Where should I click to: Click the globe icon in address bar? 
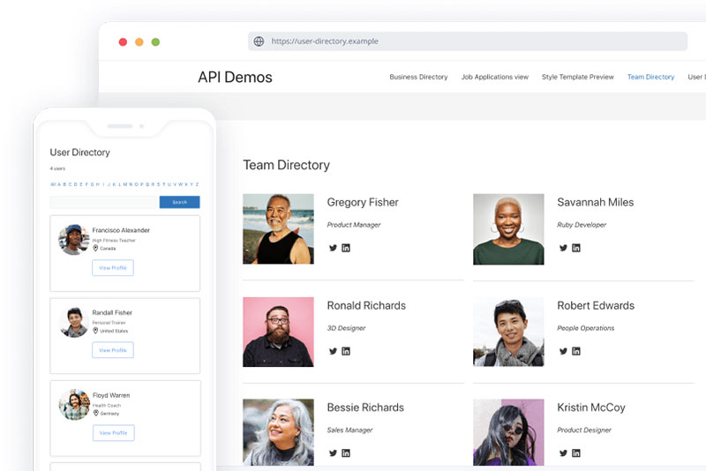click(259, 41)
